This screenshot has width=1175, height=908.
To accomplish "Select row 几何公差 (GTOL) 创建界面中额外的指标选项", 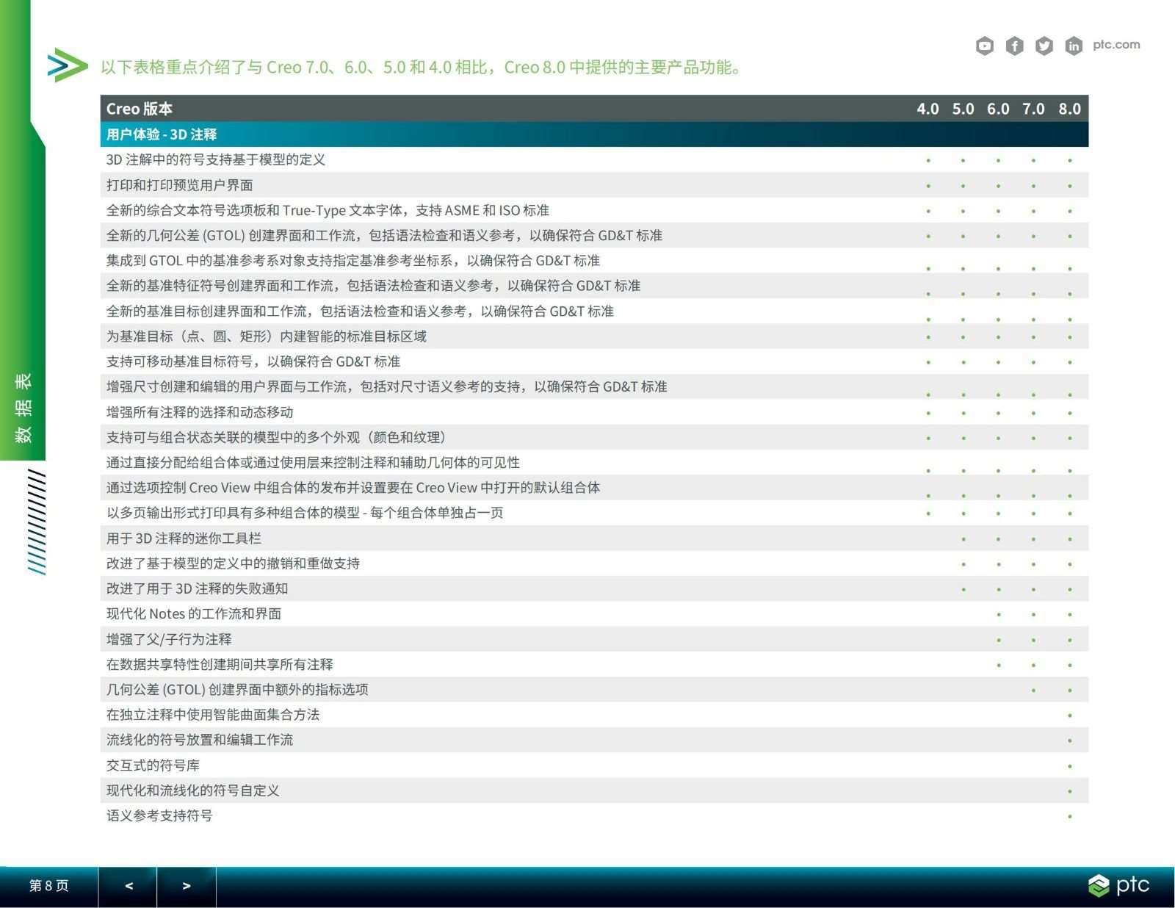I will pyautogui.click(x=594, y=689).
